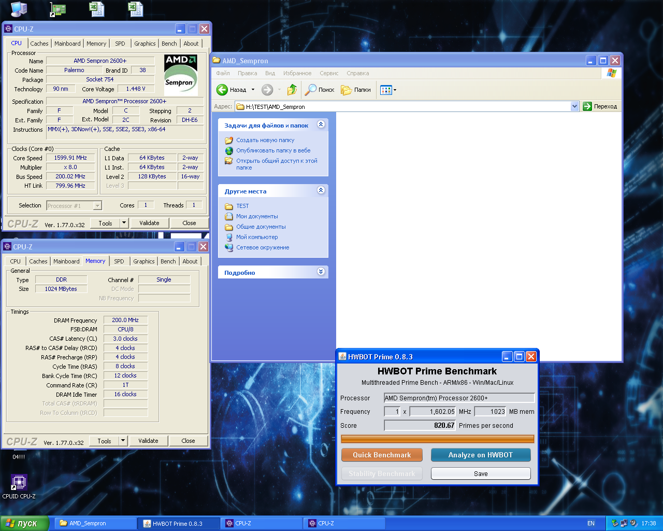Open Сервис menu in Explorer
The image size is (663, 531).
coord(329,73)
